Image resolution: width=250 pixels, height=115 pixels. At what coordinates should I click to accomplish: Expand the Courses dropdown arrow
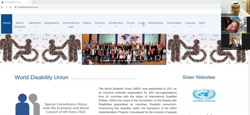(x=190, y=27)
